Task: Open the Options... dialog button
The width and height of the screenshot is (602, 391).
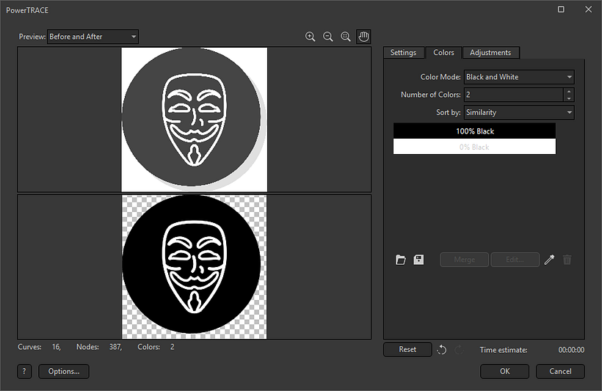Action: click(x=64, y=371)
